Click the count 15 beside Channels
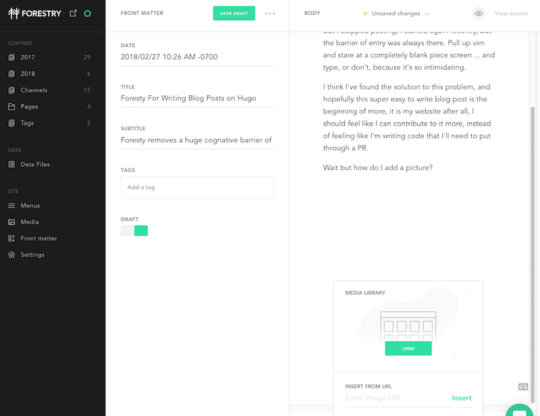 tap(87, 90)
